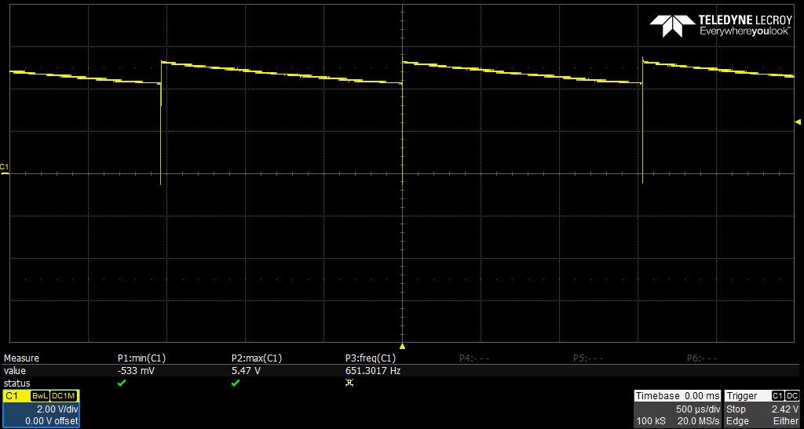This screenshot has width=804, height=429.
Task: Click the C1 ground level indicator beside the grid
Action: tap(5, 169)
